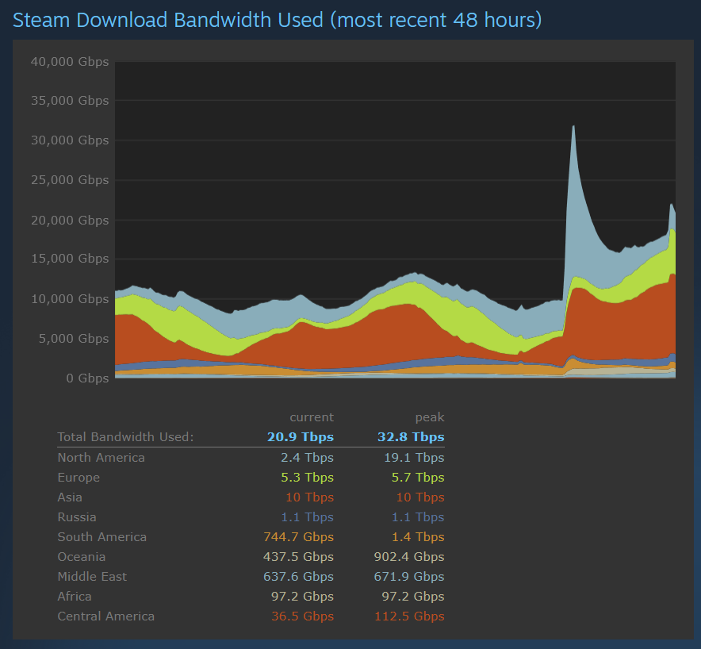
Task: Click the 32.8 Tbps peak total
Action: [411, 437]
